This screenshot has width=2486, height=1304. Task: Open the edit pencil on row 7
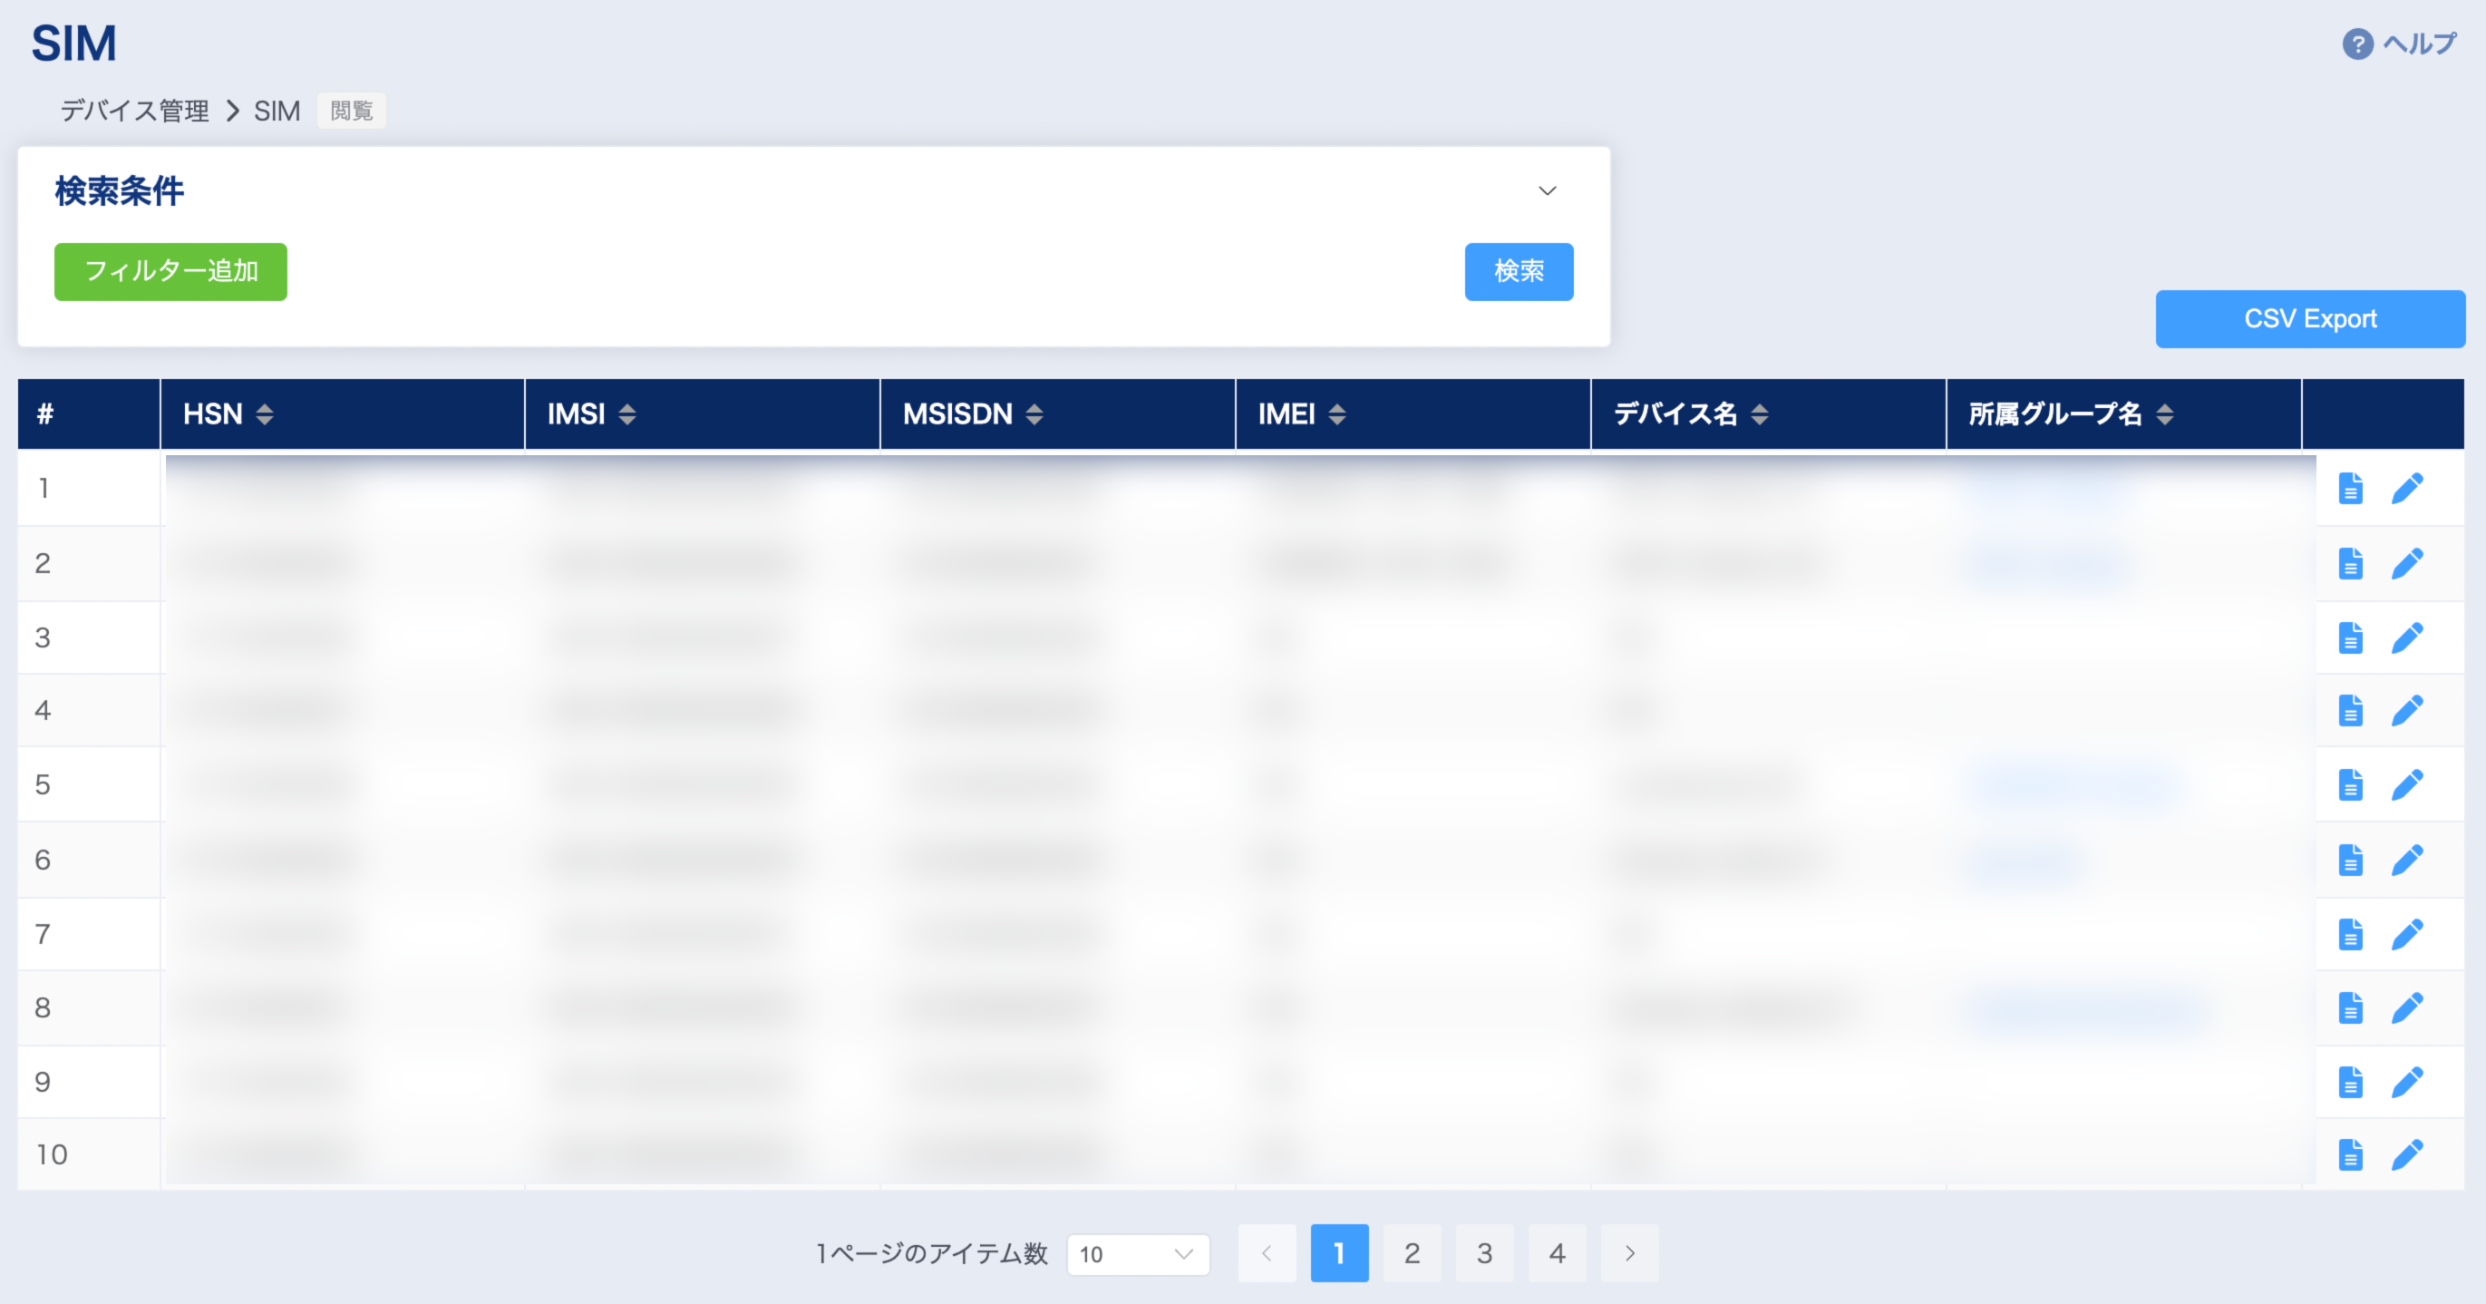coord(2408,933)
